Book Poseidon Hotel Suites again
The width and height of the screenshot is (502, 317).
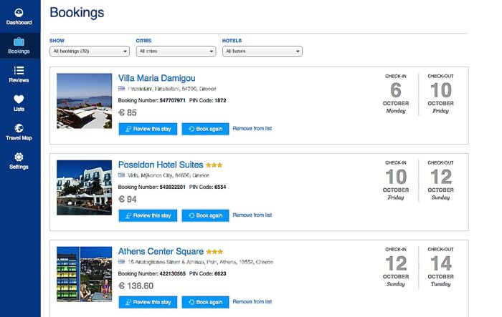(206, 215)
